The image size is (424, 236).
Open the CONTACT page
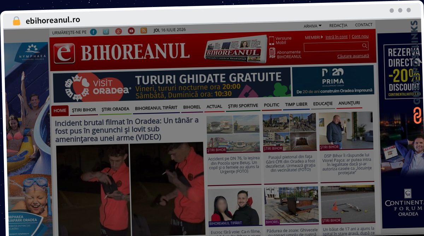364,25
